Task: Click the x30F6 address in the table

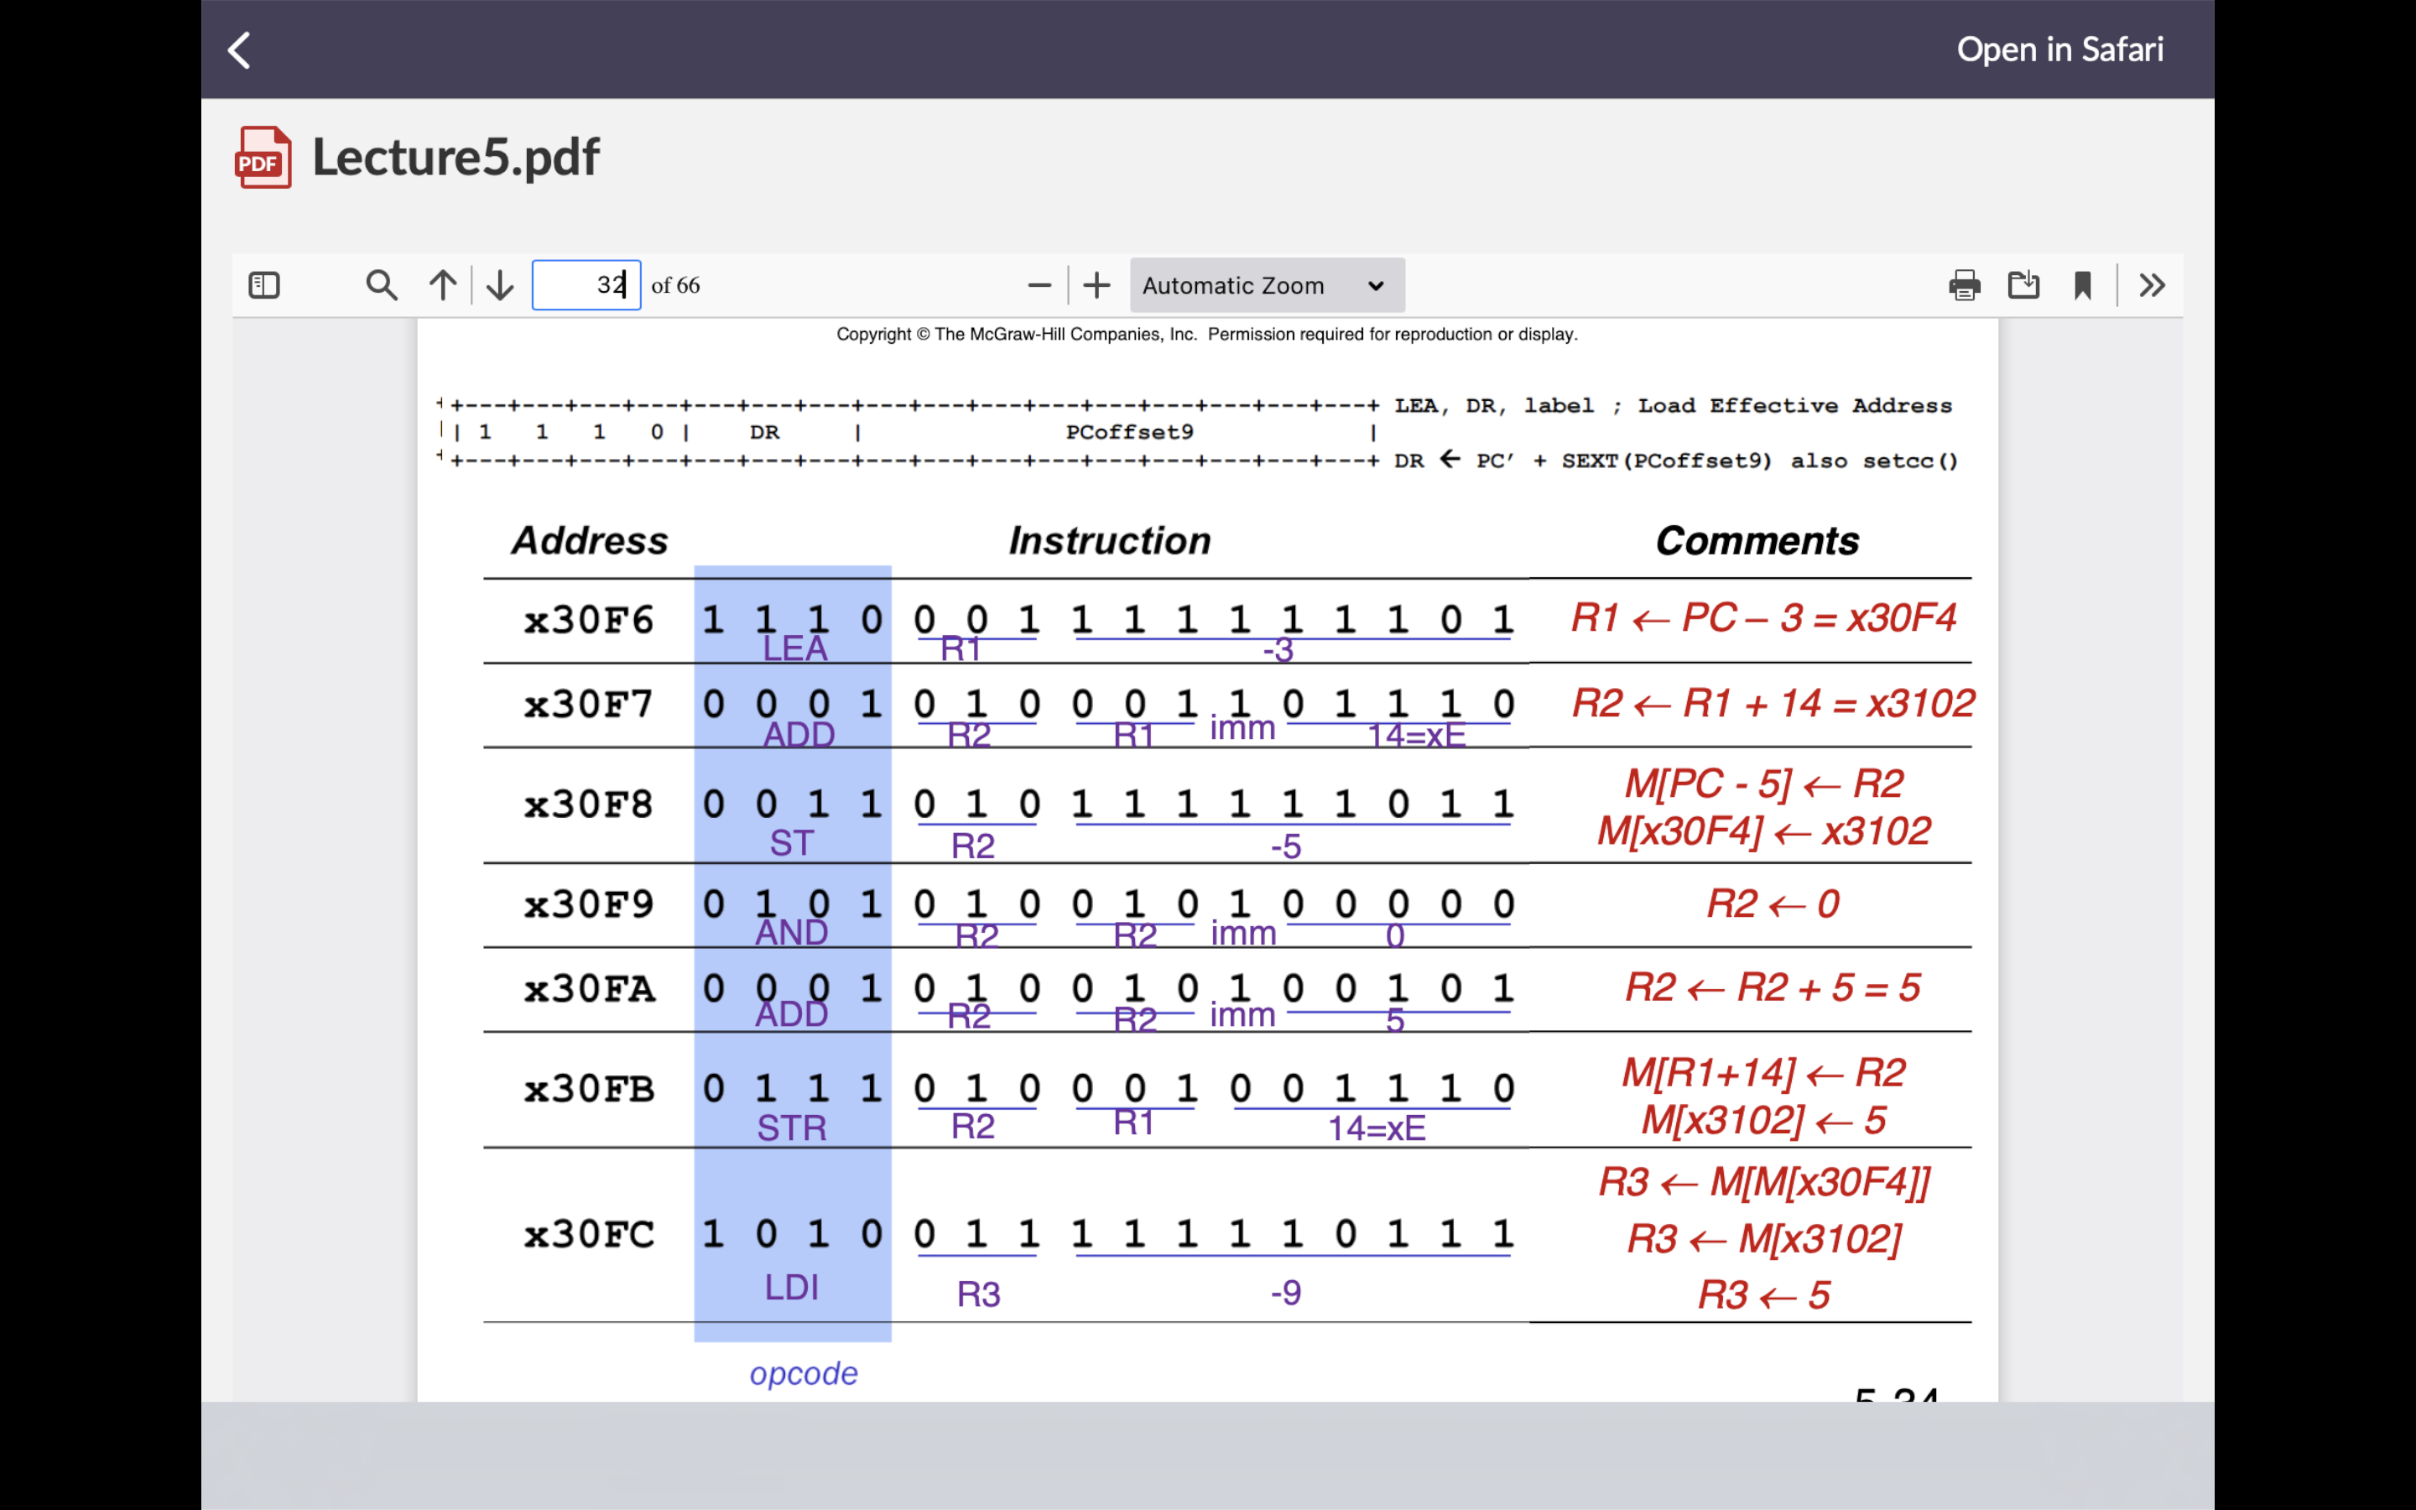Action: pyautogui.click(x=588, y=619)
